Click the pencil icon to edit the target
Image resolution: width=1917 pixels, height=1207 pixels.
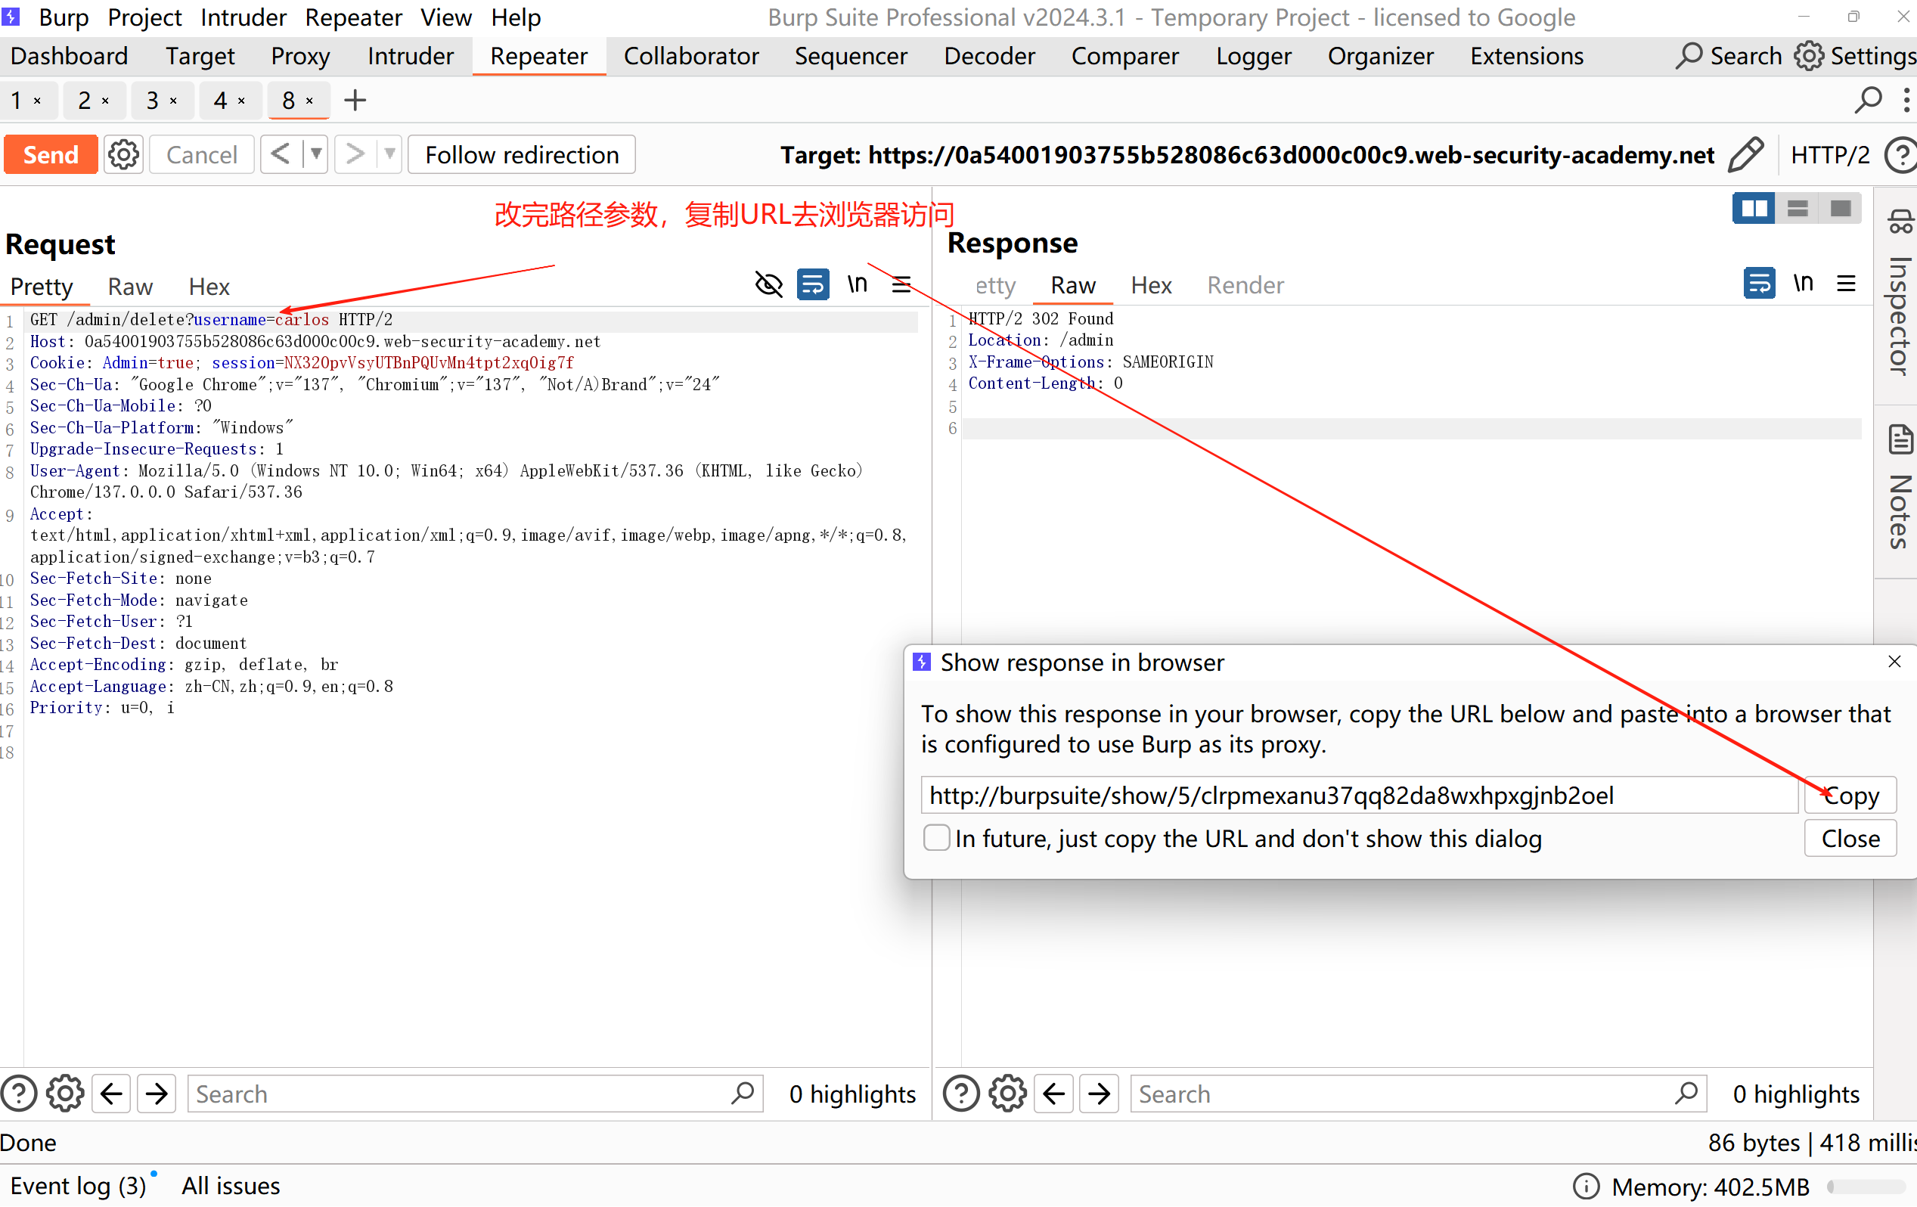coord(1746,154)
